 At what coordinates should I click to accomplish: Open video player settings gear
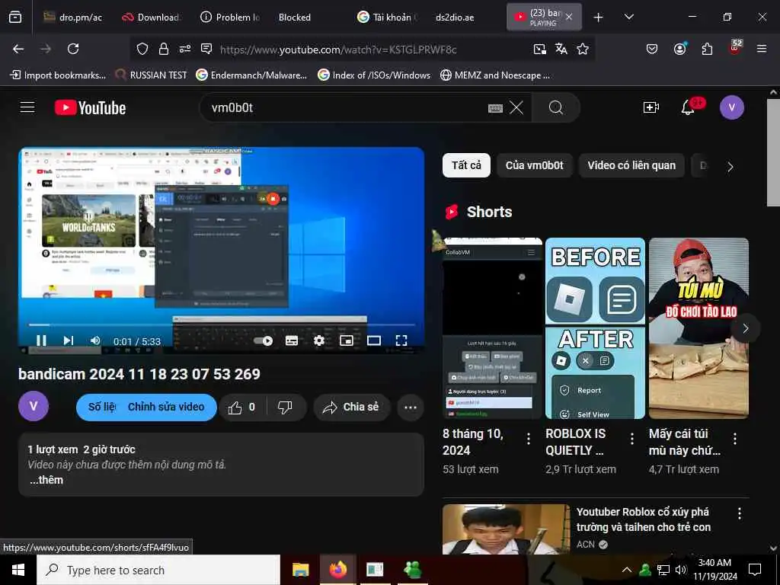319,340
